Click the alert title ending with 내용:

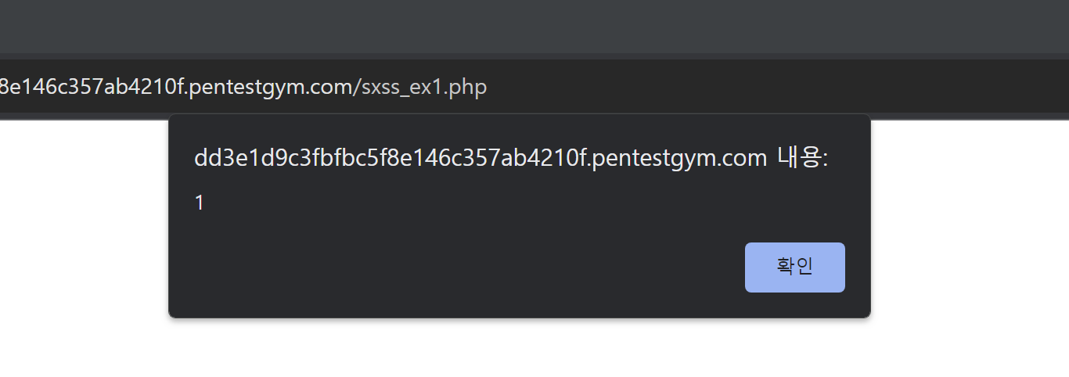(511, 159)
